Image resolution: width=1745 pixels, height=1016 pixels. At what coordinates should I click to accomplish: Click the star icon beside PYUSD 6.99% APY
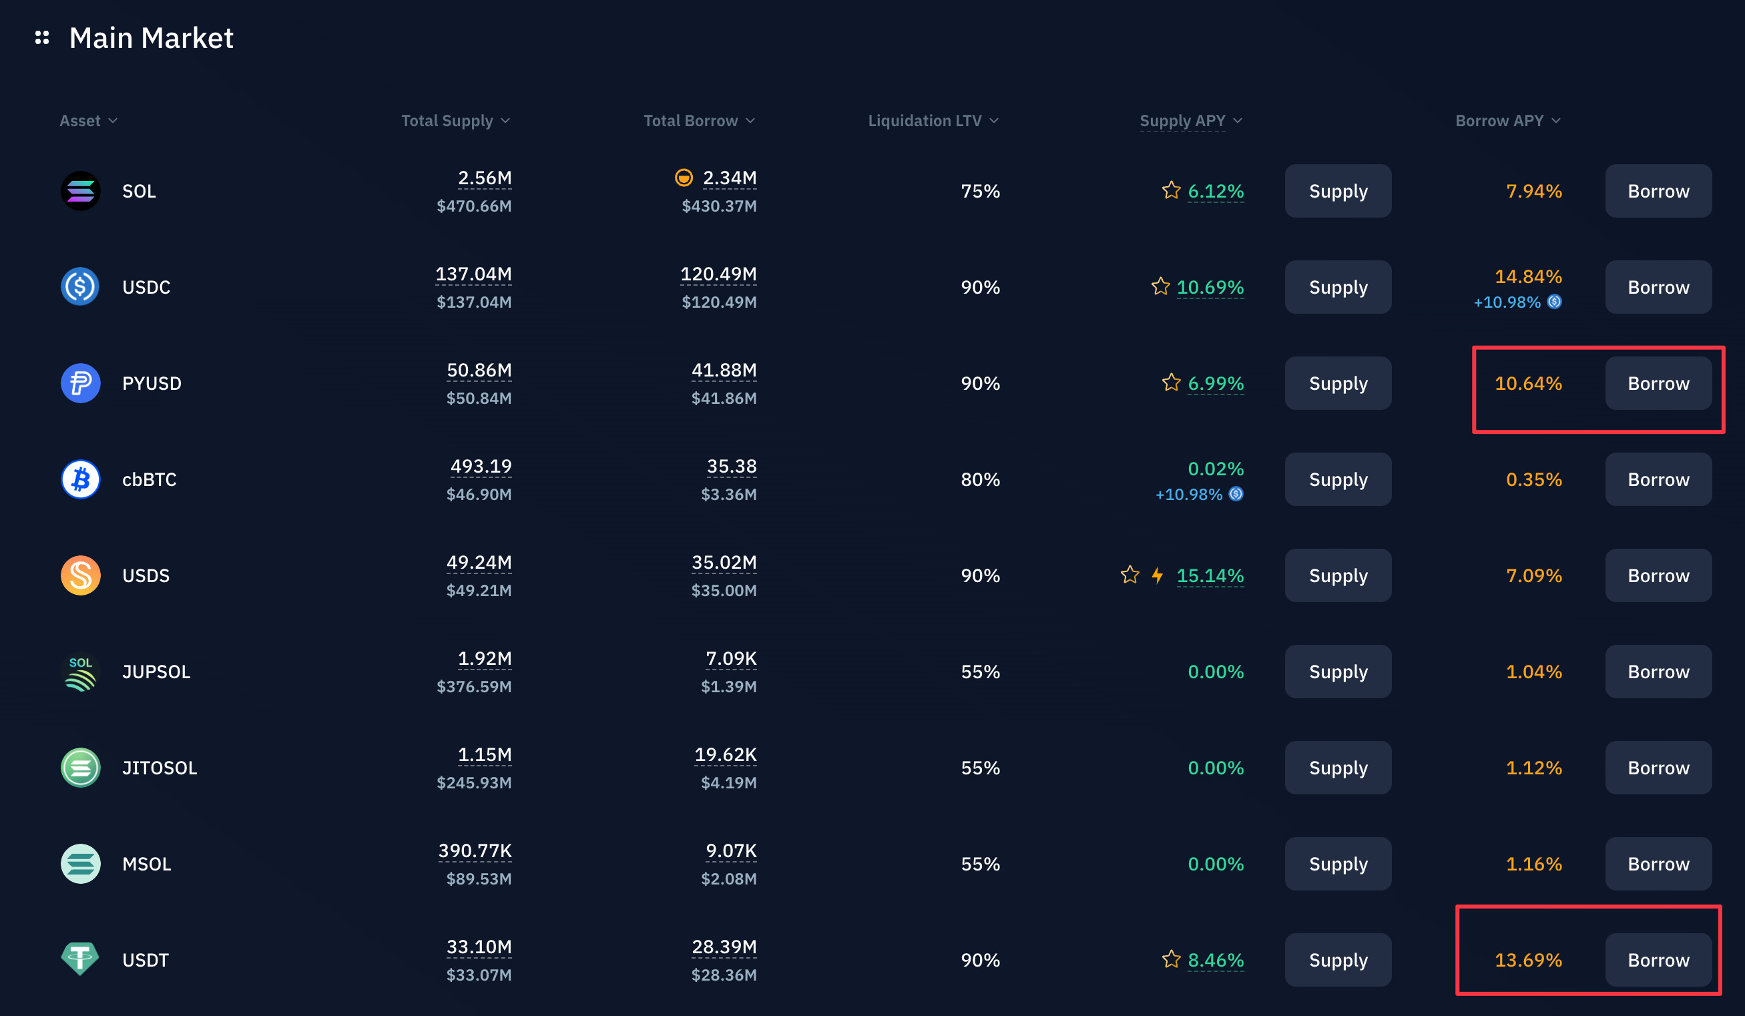point(1171,383)
